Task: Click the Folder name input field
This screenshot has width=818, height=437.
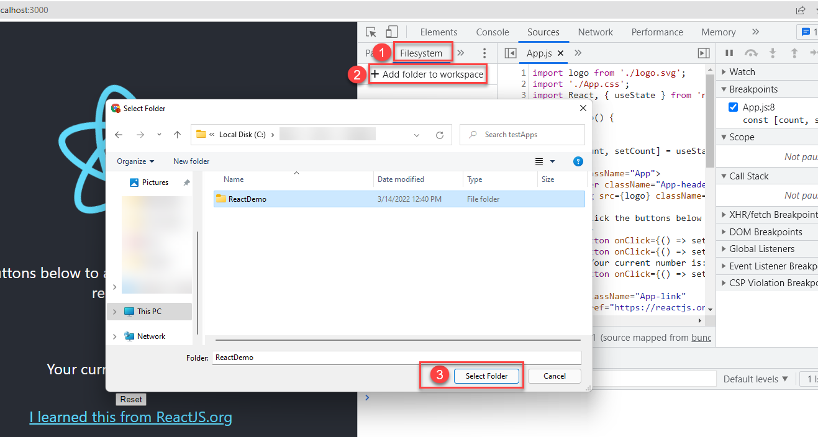Action: coord(396,358)
